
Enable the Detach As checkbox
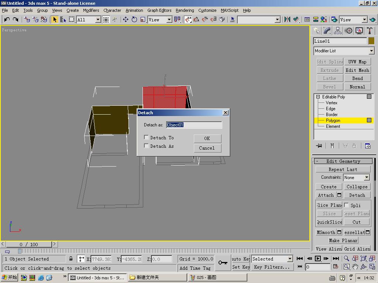click(x=146, y=146)
